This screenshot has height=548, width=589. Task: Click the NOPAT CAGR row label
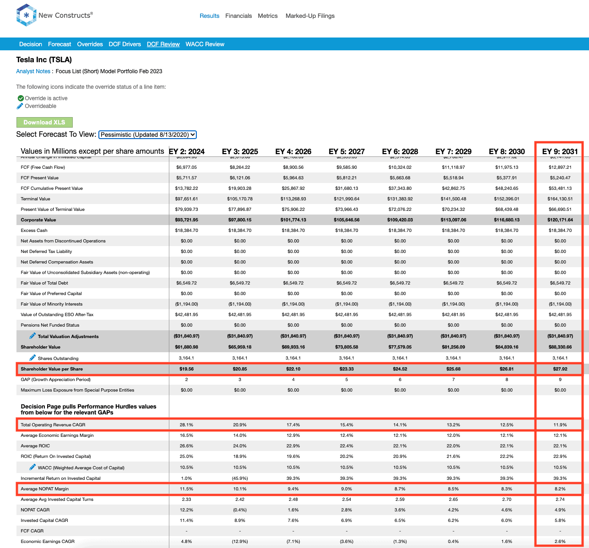[35, 510]
